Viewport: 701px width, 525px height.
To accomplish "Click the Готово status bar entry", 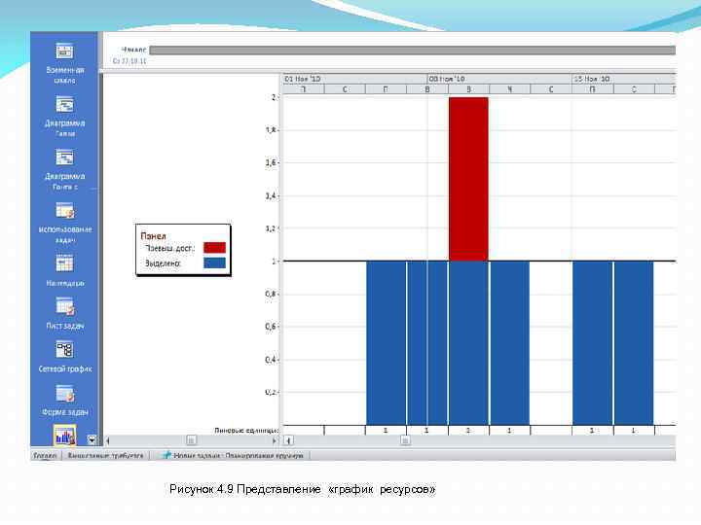I will (x=45, y=456).
